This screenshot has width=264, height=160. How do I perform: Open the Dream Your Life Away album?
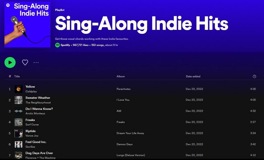click(130, 133)
